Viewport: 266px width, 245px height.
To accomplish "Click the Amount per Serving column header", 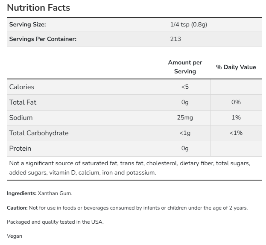I will [185, 67].
